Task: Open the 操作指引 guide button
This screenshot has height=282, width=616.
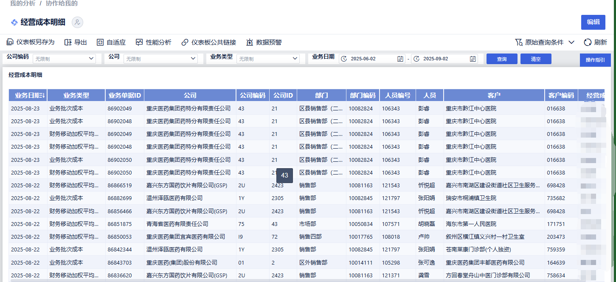Action: pos(595,60)
